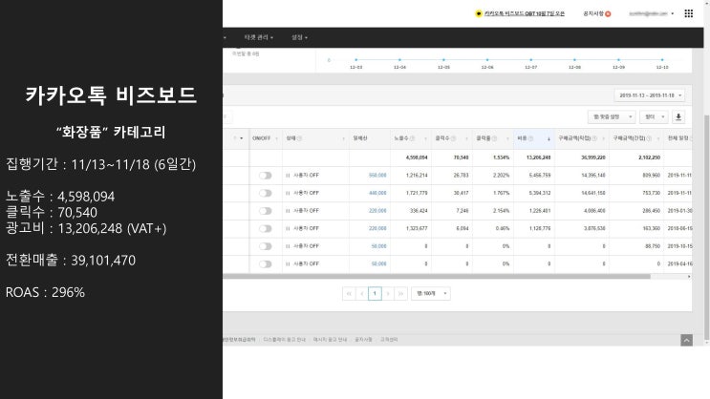Image resolution: width=710 pixels, height=399 pixels.
Task: Open the 공지사항 link in header
Action: coord(593,13)
